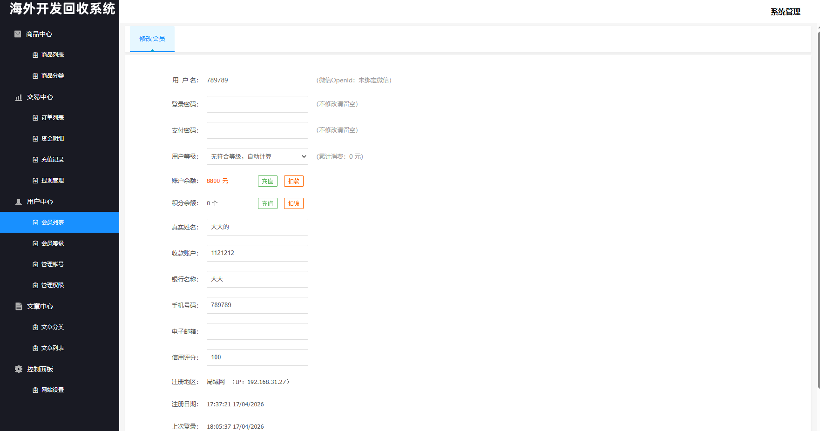The height and width of the screenshot is (431, 820).
Task: Click the icon beside 会员列表
Action: (x=35, y=222)
